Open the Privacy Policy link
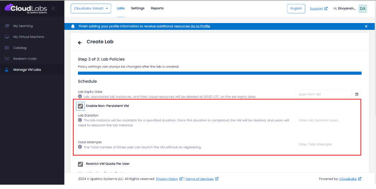Viewport: 376px width, 189px height. pyautogui.click(x=167, y=179)
